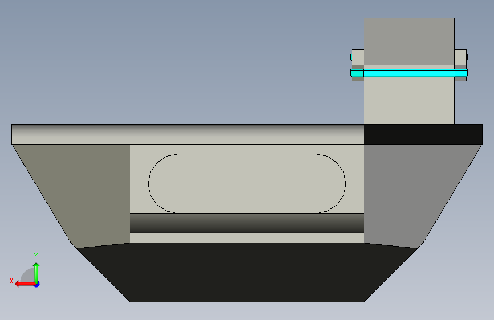Screen dimensions: 494x320
Task: Select the dark gradient strip below the slot face
Action: click(247, 223)
